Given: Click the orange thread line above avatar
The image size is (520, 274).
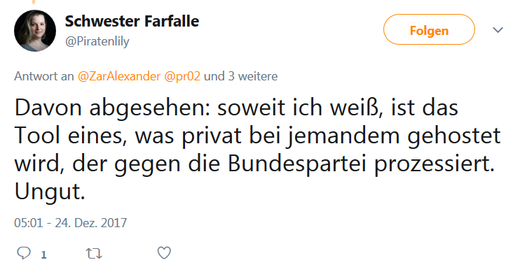Looking at the screenshot, I should tap(34, 1).
